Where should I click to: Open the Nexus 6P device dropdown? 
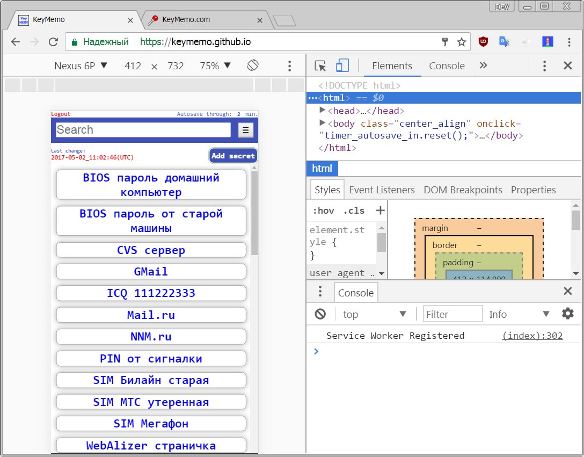pyautogui.click(x=81, y=66)
